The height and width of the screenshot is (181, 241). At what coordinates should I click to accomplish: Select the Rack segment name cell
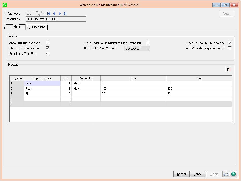coord(42,89)
